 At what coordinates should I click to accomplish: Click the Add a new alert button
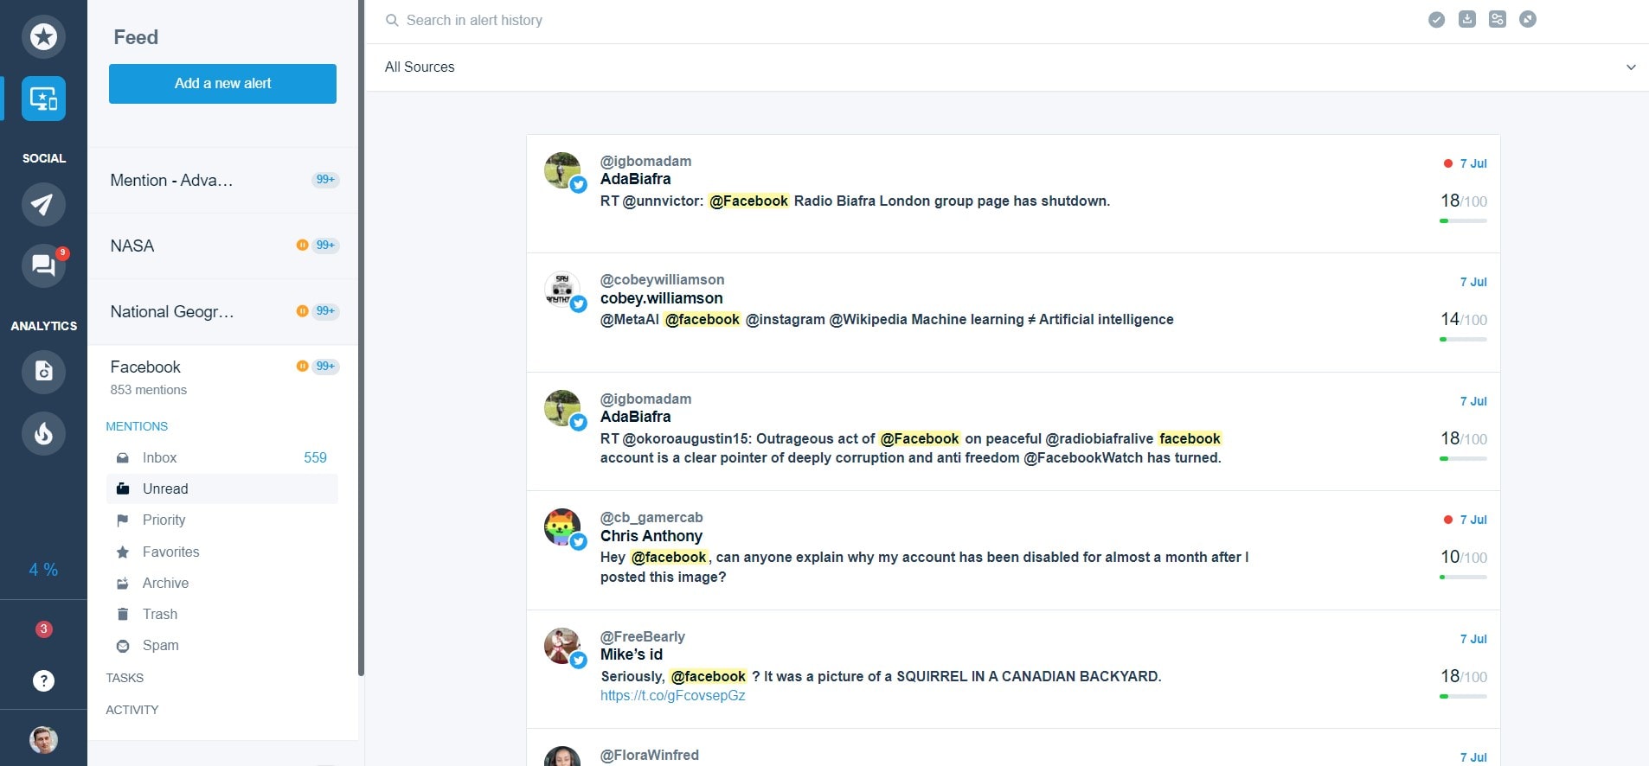point(222,84)
